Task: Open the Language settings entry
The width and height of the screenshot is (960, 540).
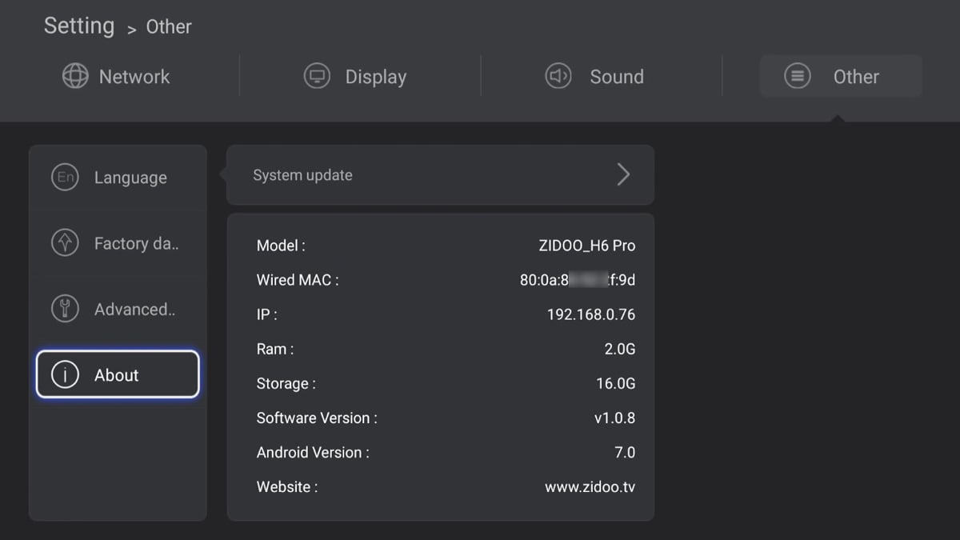Action: point(118,177)
